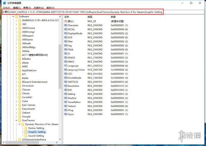Expand the AMD registry key
Viewport: 206px width, 146px height.
[x=16, y=67]
